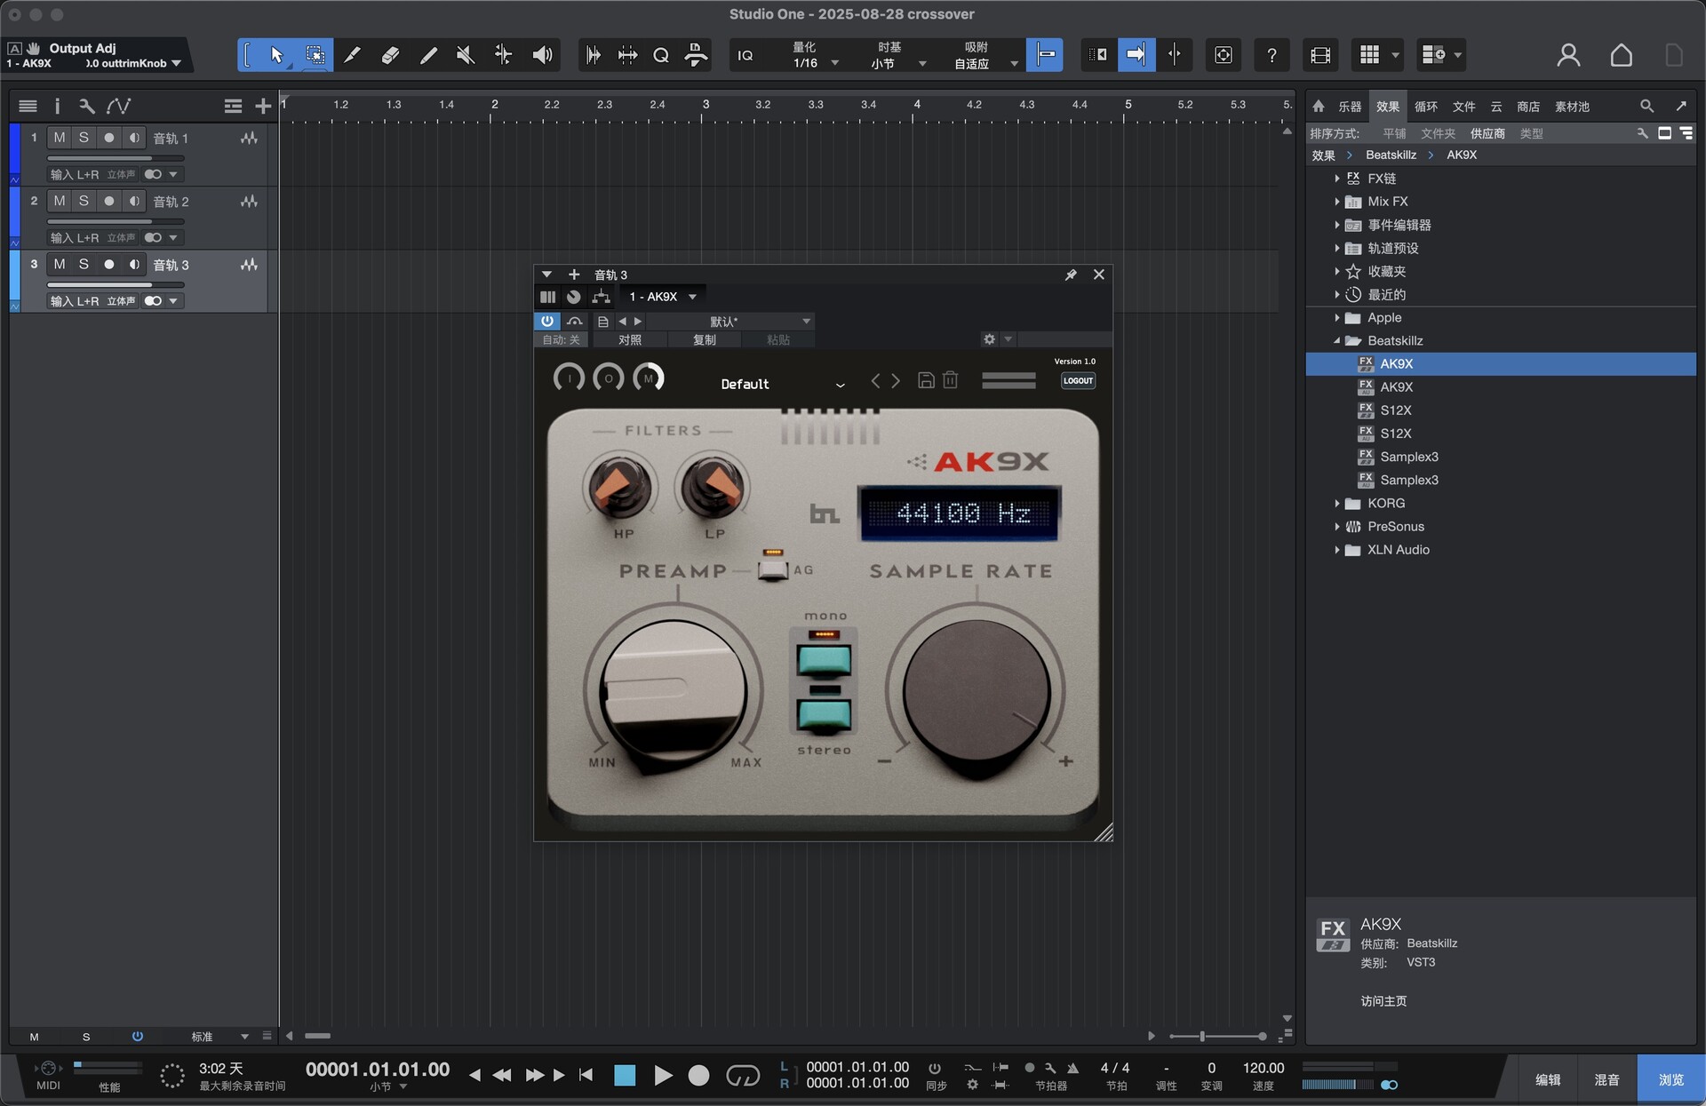Expand the XLN Audio folder
Viewport: 1706px width, 1106px height.
[x=1336, y=550]
